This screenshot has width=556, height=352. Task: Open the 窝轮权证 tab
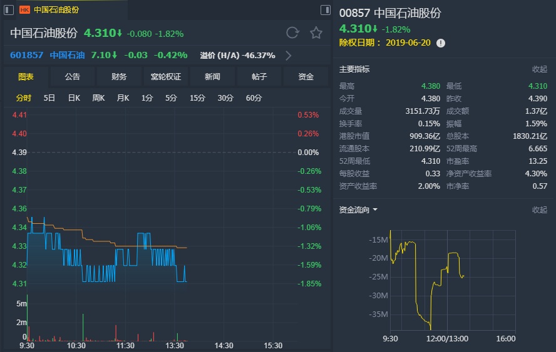click(165, 76)
